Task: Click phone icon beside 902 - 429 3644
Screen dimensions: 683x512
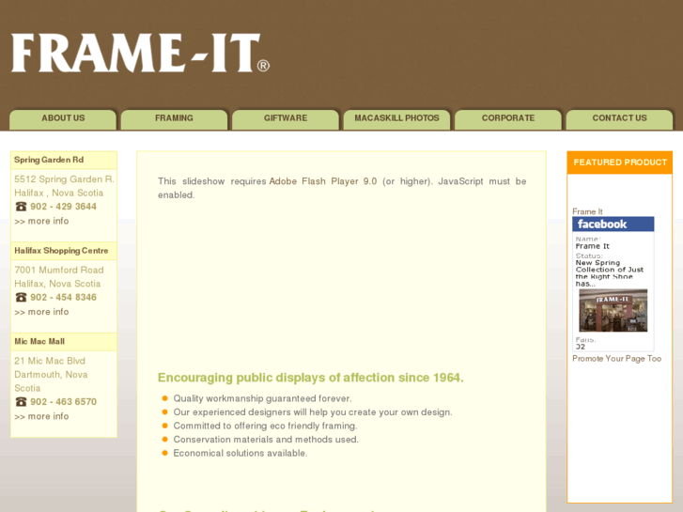Action: [x=21, y=207]
